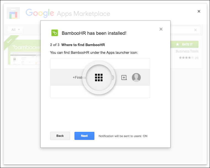Click the BambooHR green logo icon

pos(55,33)
